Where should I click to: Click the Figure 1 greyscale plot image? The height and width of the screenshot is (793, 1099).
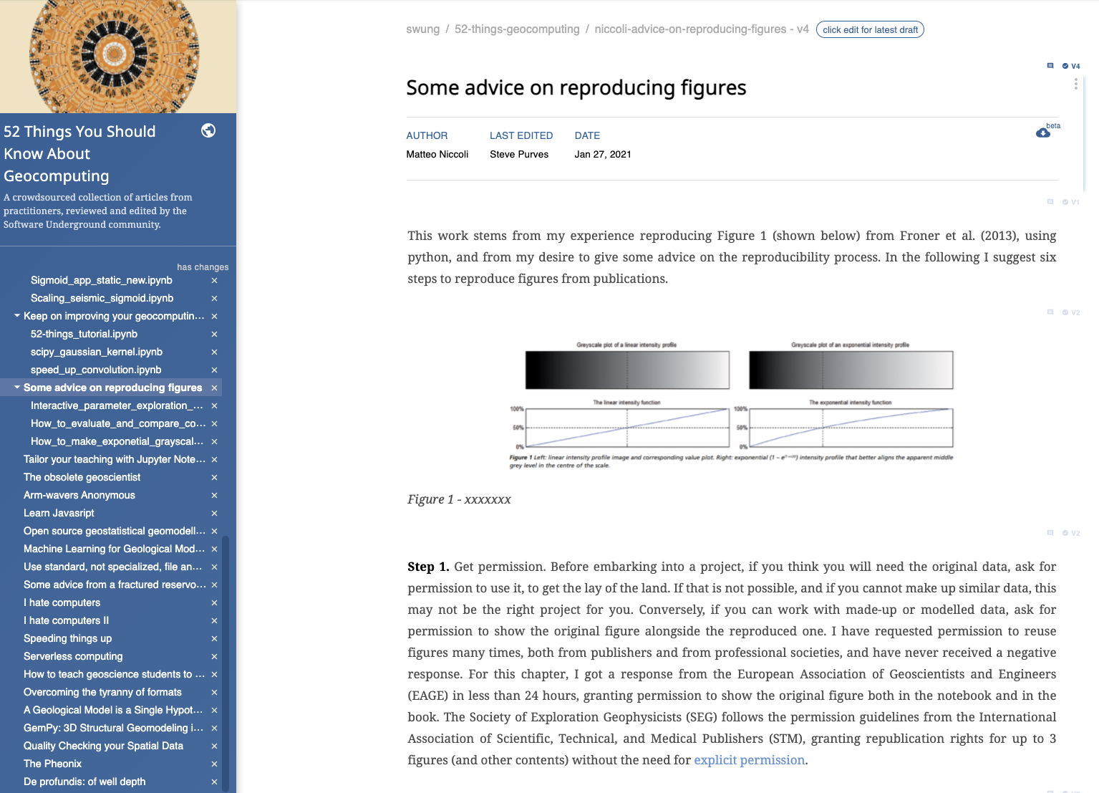tap(732, 405)
